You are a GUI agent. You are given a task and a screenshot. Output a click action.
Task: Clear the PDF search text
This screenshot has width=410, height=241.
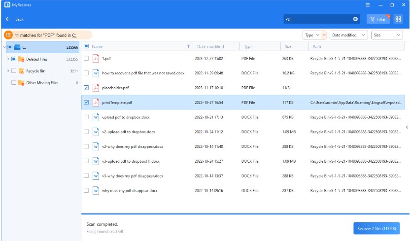point(355,19)
